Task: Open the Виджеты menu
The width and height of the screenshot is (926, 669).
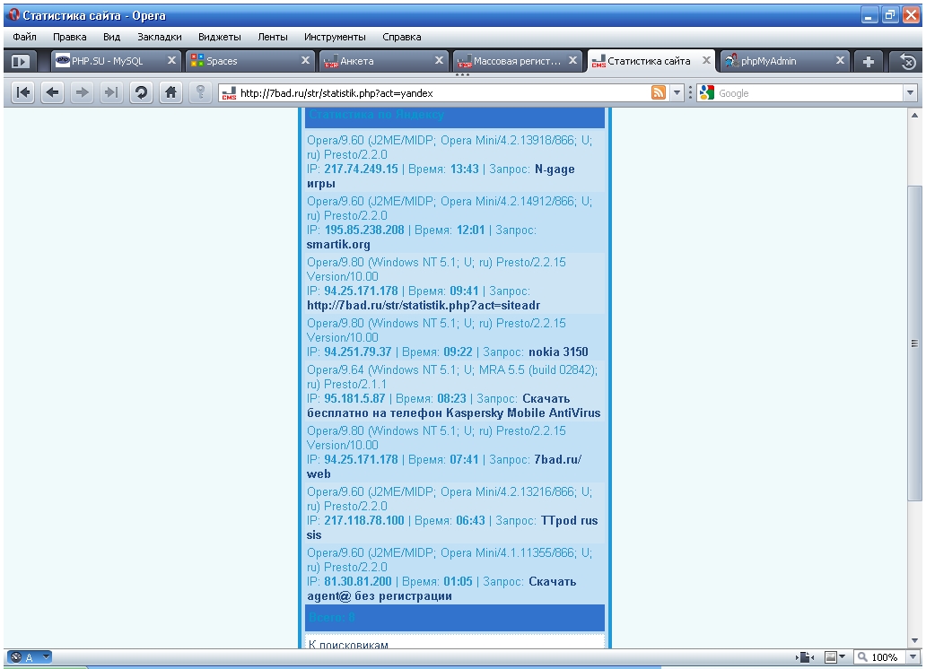Action: pyautogui.click(x=220, y=37)
